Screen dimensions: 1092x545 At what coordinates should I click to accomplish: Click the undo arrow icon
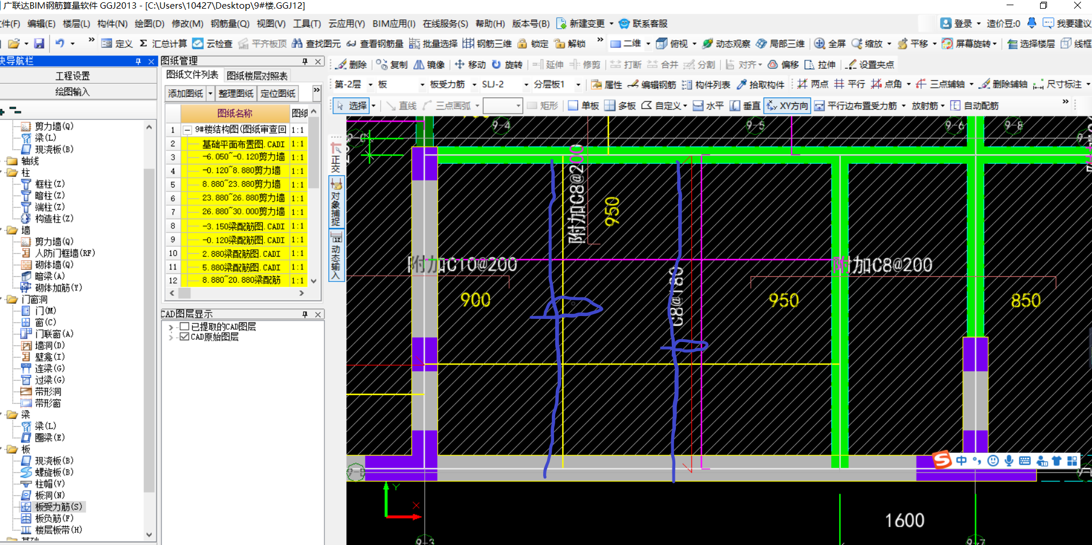[59, 43]
